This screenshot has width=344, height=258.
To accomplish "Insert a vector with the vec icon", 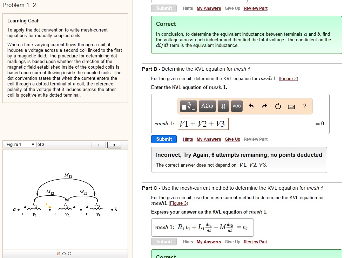I will pyautogui.click(x=236, y=106).
